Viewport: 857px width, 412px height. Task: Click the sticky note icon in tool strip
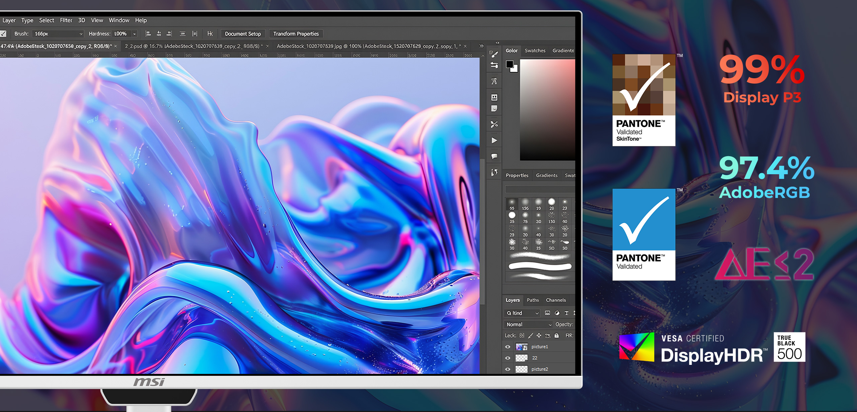[494, 108]
